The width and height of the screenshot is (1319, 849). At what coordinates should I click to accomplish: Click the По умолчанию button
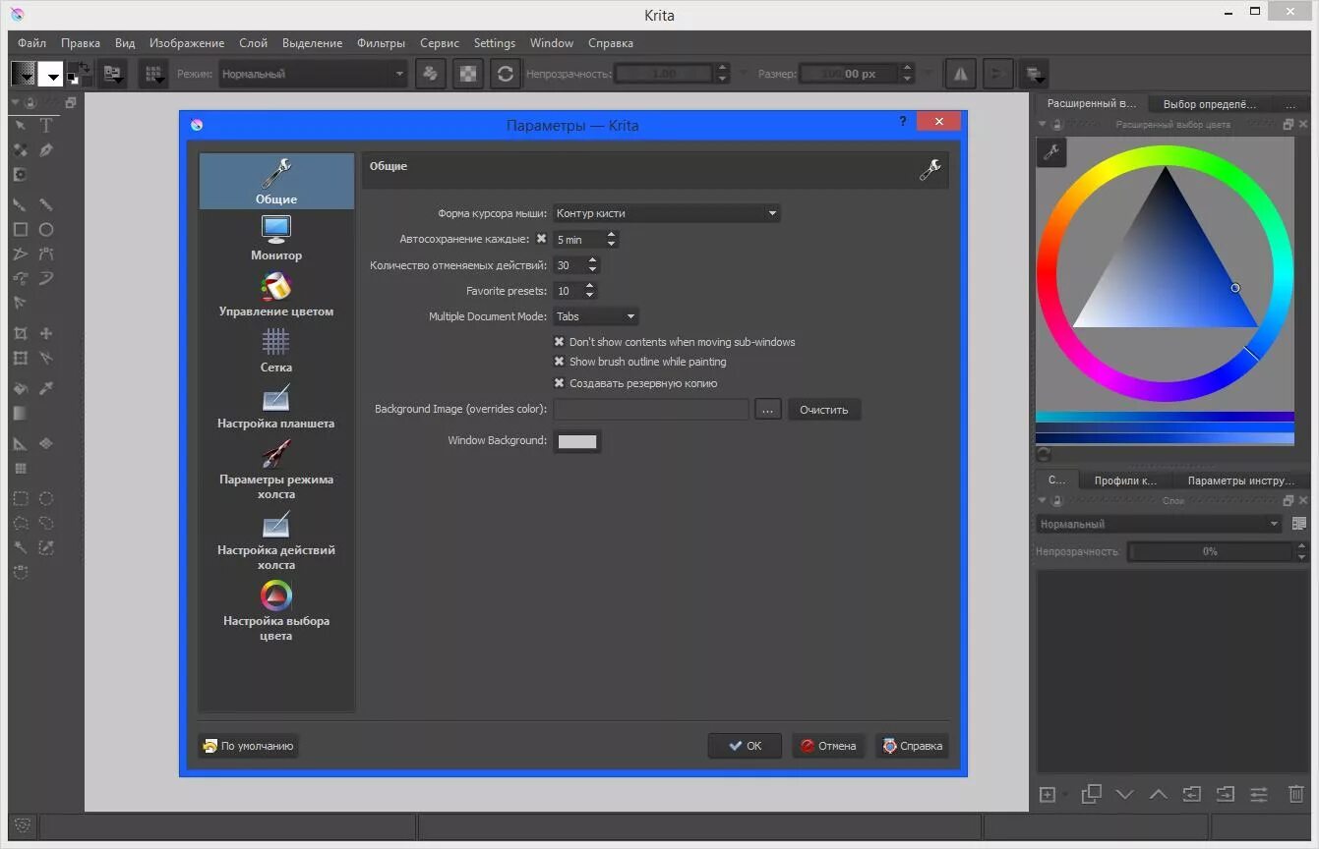click(248, 746)
